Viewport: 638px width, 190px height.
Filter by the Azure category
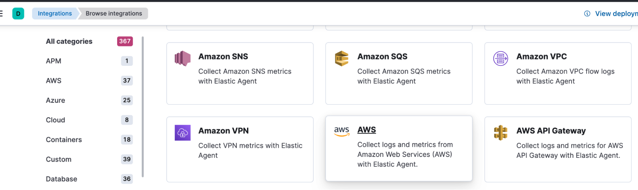(56, 100)
